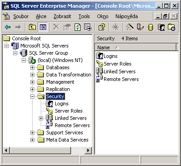This screenshot has height=166, width=181.
Task: Click the Help question mark icon
Action: pos(102,27)
